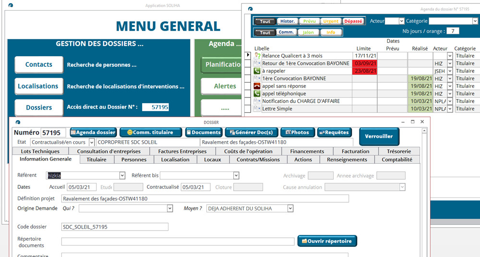Image resolution: width=480 pixels, height=257 pixels.
Task: Open the Catégorie dropdown in agenda header
Action: pyautogui.click(x=475, y=21)
